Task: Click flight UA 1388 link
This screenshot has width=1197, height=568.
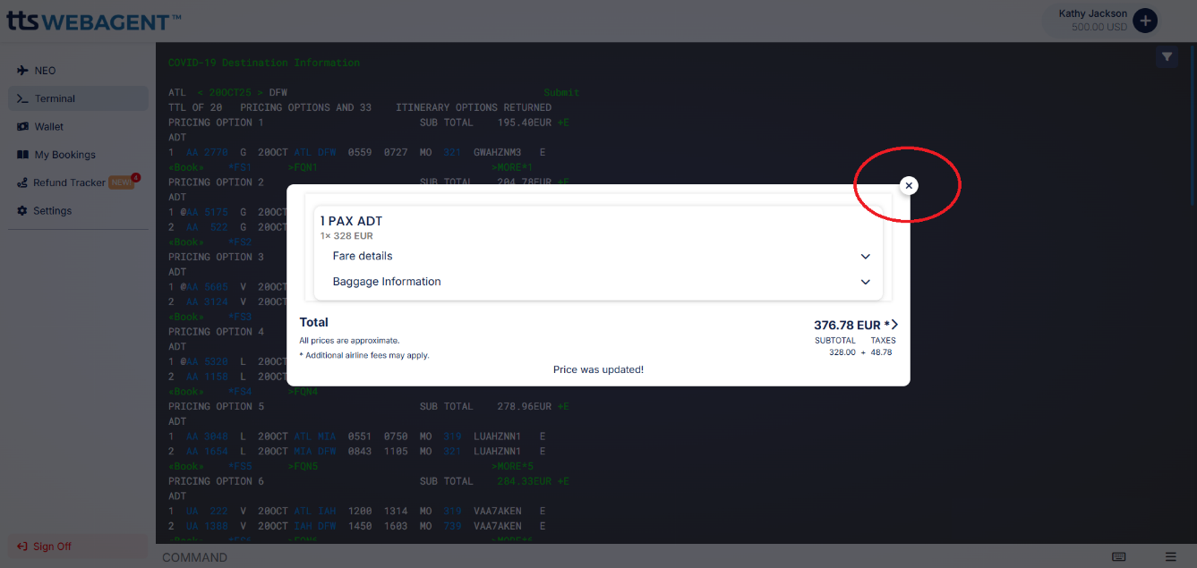Action: [207, 526]
